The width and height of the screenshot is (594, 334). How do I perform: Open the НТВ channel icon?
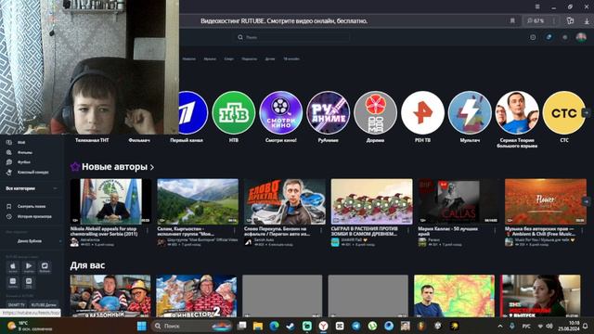click(233, 113)
